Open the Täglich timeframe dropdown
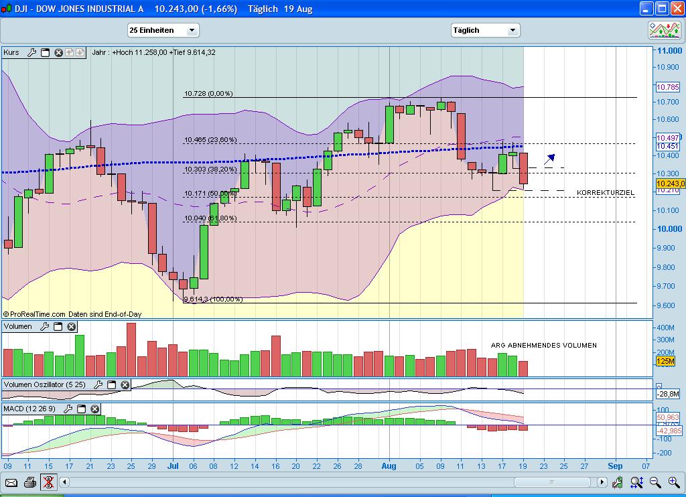Image resolution: width=686 pixels, height=497 pixels. coord(485,30)
